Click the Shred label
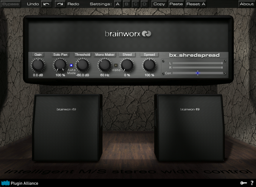The width and height of the screenshot is (256, 187). 127,55
